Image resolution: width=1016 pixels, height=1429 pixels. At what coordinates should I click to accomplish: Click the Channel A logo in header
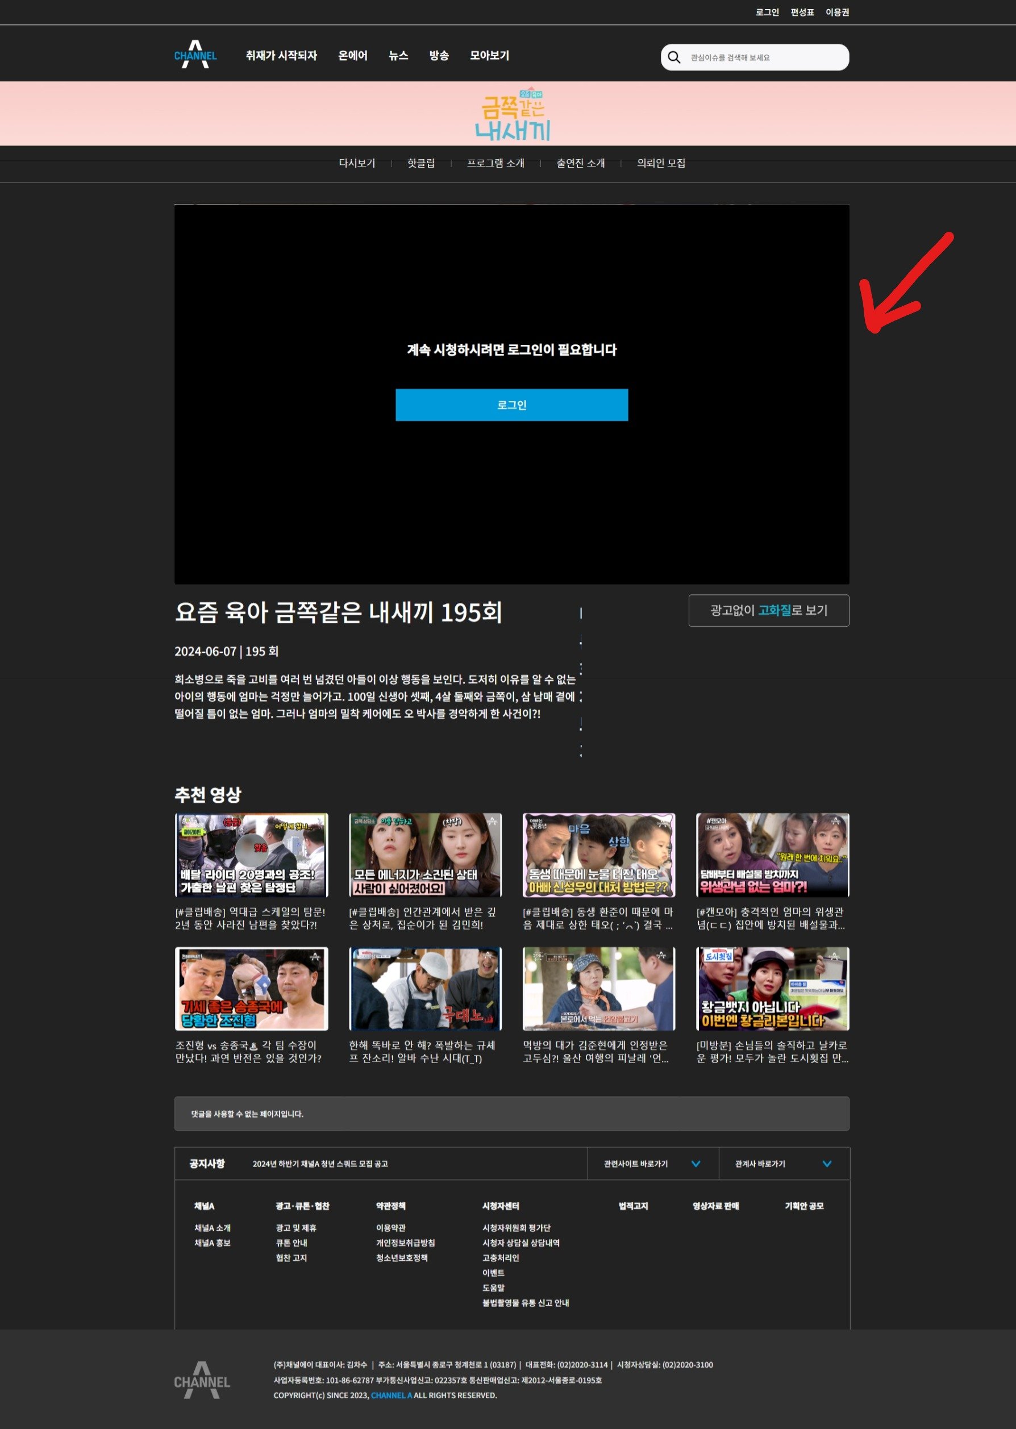(x=195, y=55)
